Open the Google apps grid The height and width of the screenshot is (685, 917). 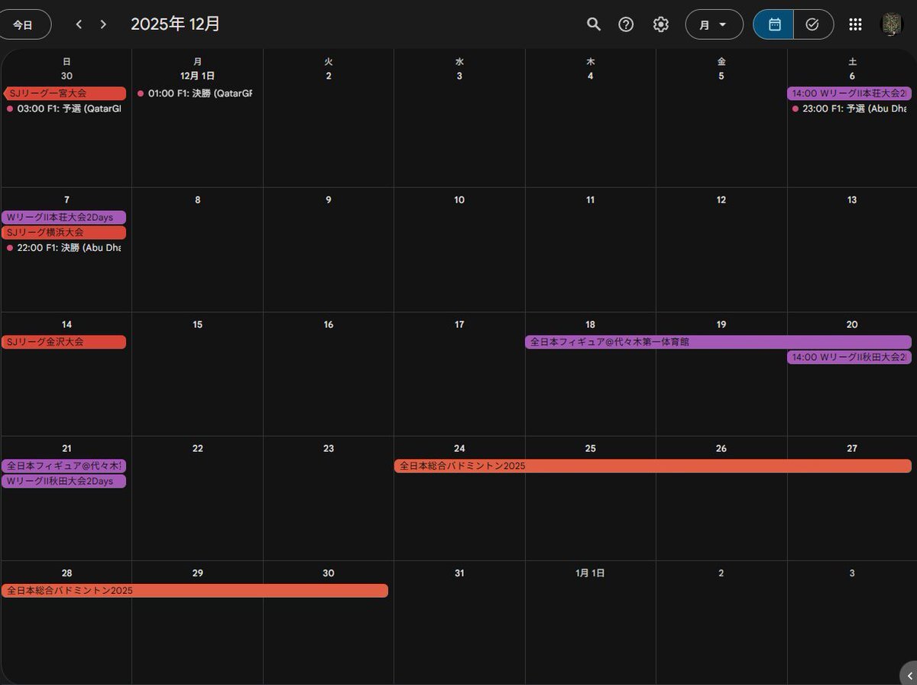click(855, 24)
